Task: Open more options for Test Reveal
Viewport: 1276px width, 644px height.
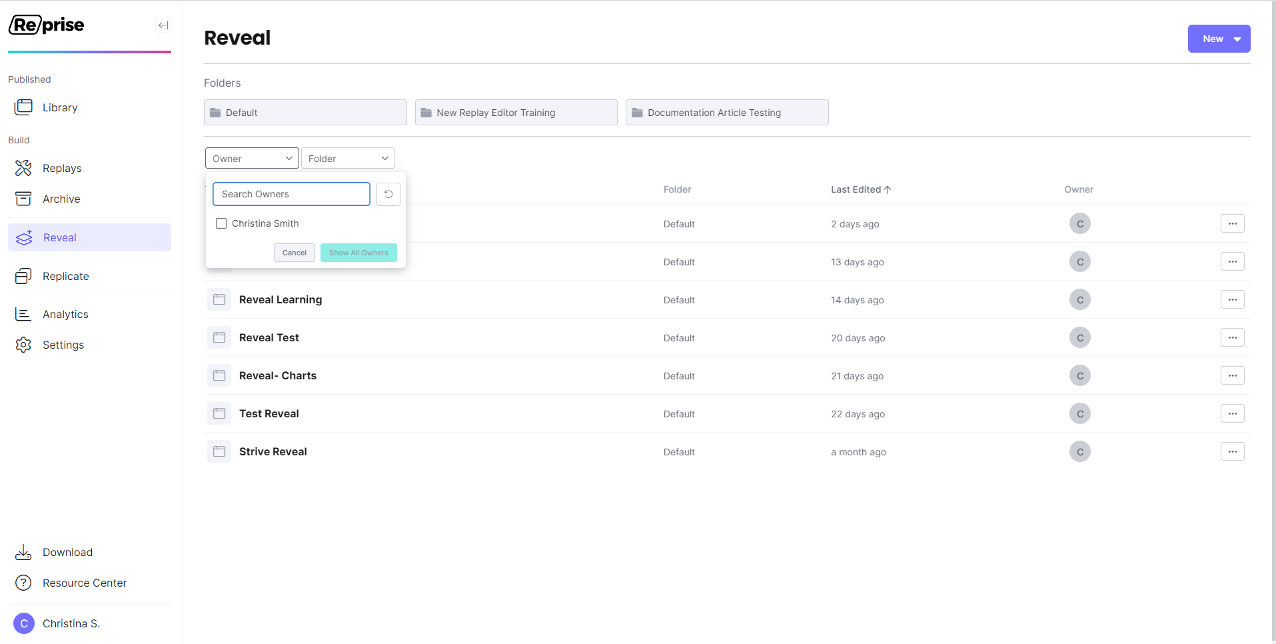Action: pyautogui.click(x=1233, y=413)
